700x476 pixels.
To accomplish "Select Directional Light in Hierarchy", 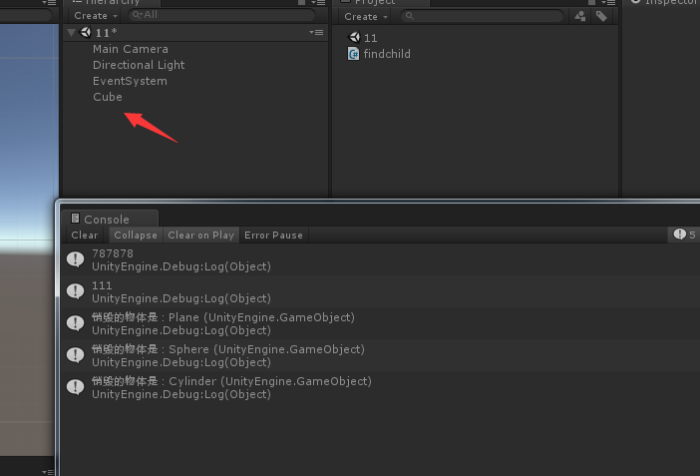I will [x=139, y=65].
